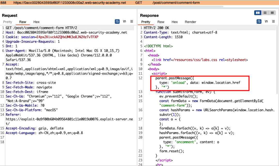The width and height of the screenshot is (279, 166).
Task: Click the Request header title
Action: click(x=10, y=15)
